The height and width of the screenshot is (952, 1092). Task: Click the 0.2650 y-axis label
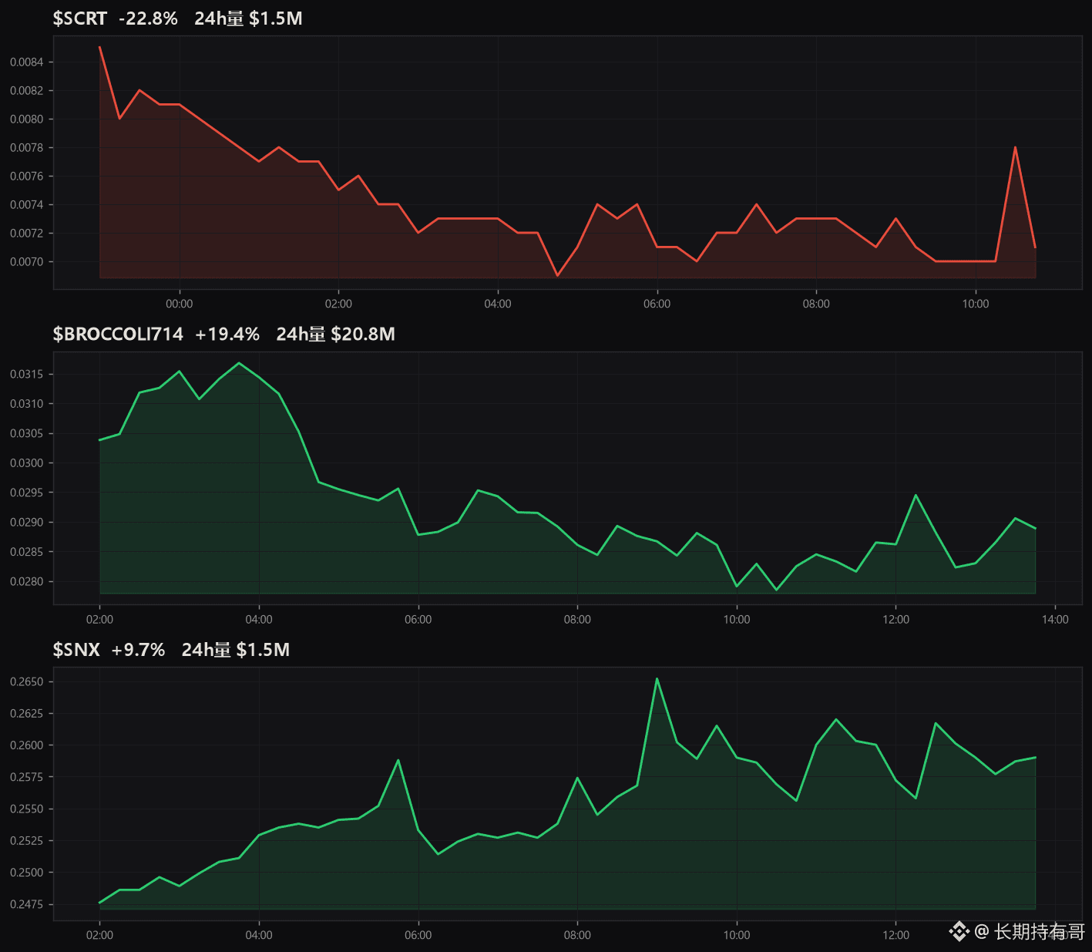(x=27, y=682)
